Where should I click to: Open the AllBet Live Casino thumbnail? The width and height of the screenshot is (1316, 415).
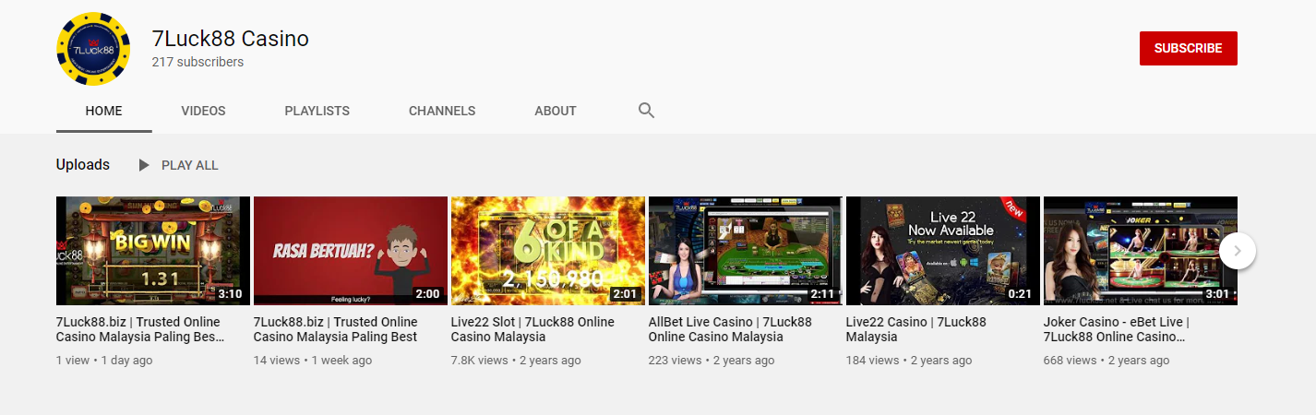coord(746,251)
